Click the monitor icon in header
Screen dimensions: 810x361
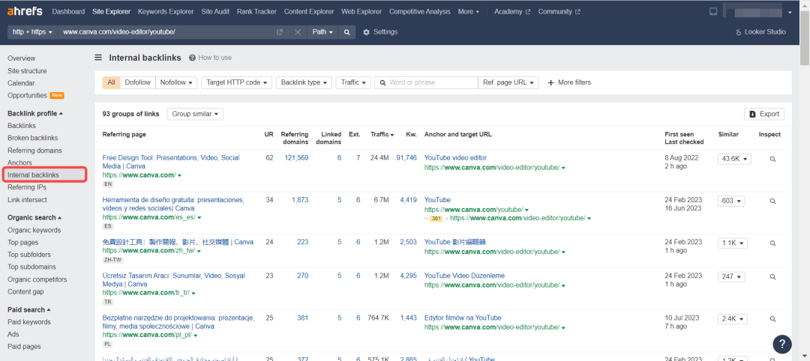point(713,11)
